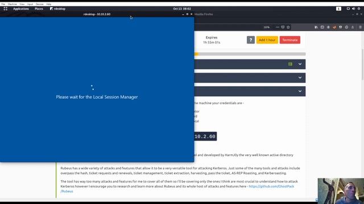Open the VirtualBox Devices menu
This screenshot has width=364, height=204.
39,4
